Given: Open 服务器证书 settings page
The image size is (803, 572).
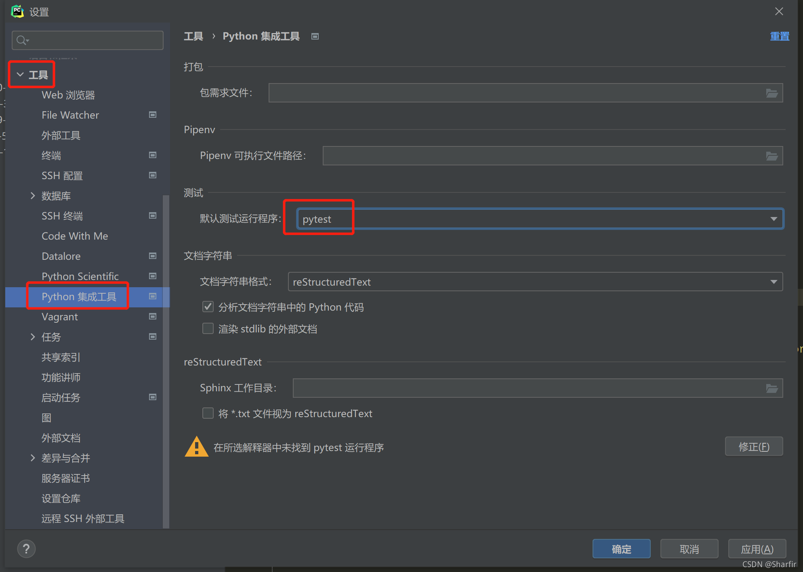Looking at the screenshot, I should [66, 478].
